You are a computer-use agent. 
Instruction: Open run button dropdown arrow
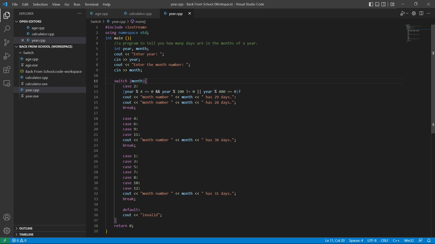click(x=407, y=13)
